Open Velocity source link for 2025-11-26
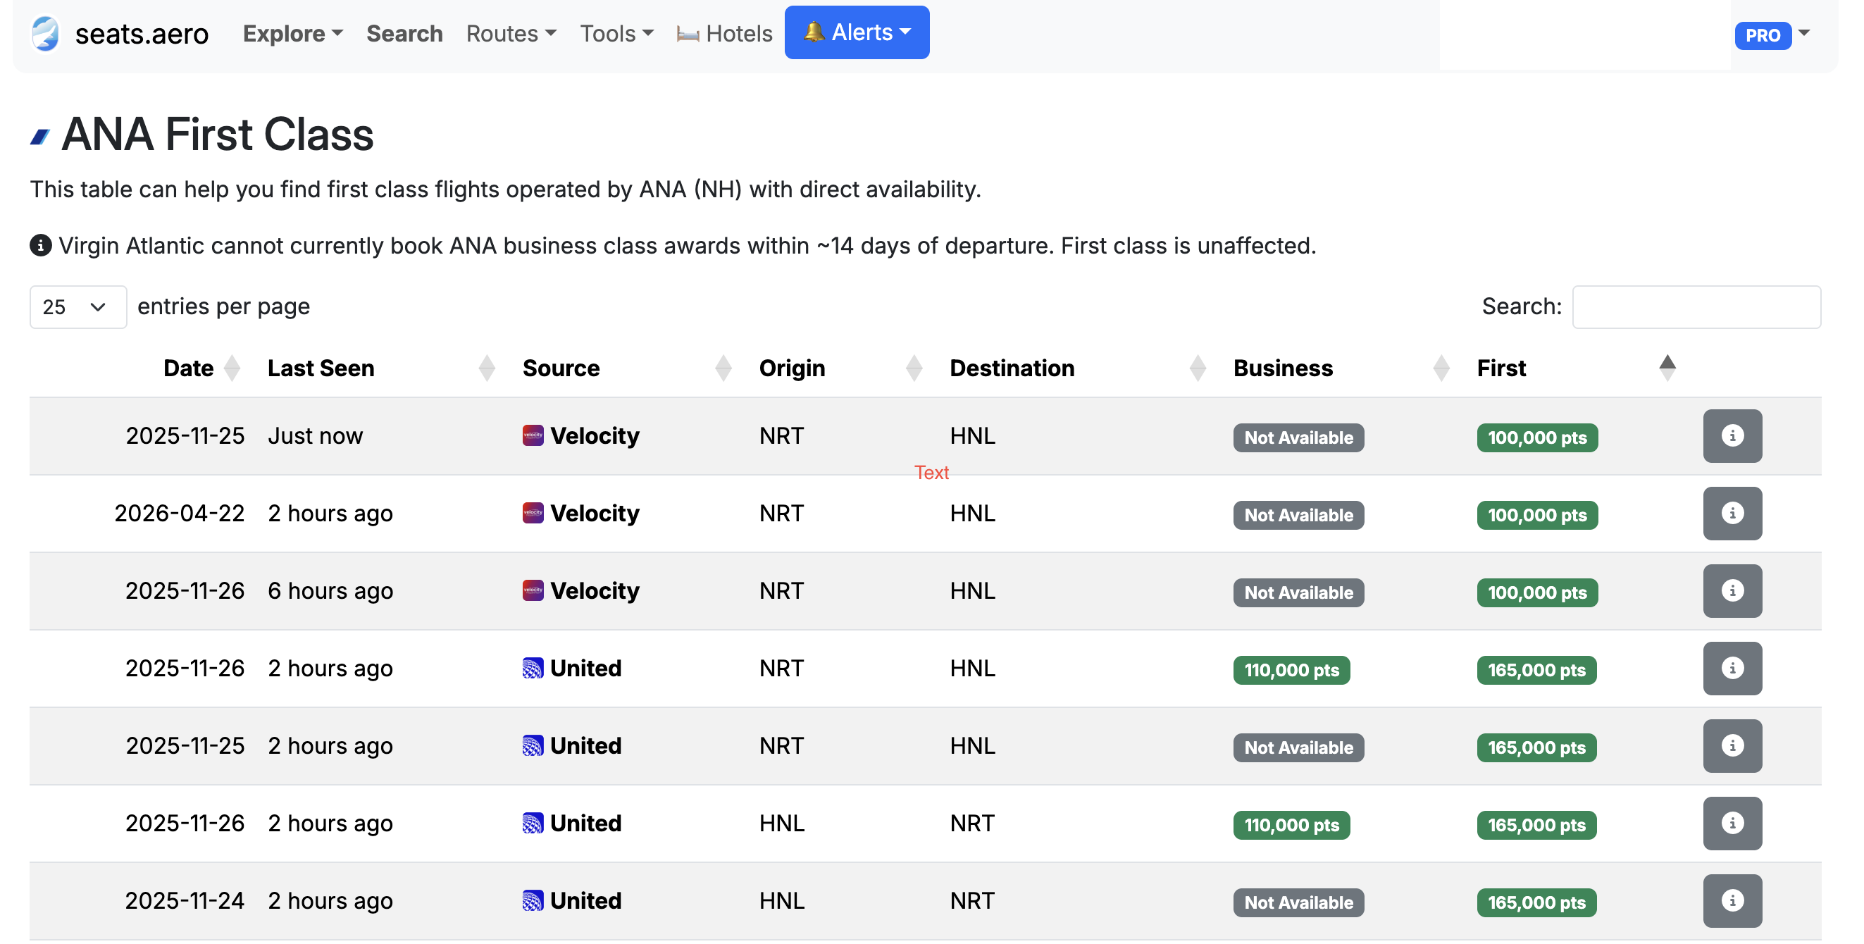The height and width of the screenshot is (944, 1864). coord(595,590)
